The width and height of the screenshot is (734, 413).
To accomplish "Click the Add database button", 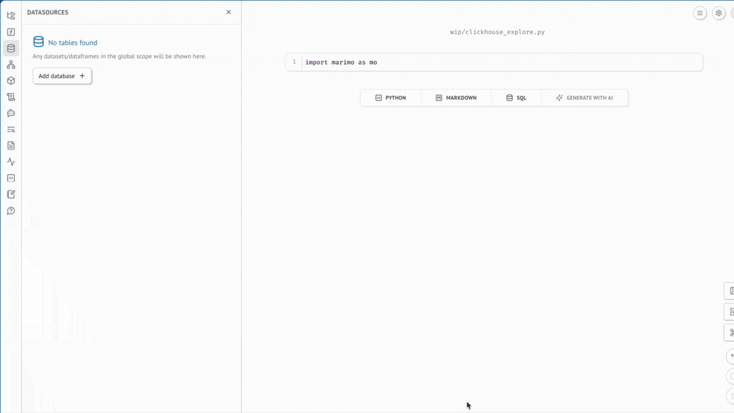I will click(62, 76).
